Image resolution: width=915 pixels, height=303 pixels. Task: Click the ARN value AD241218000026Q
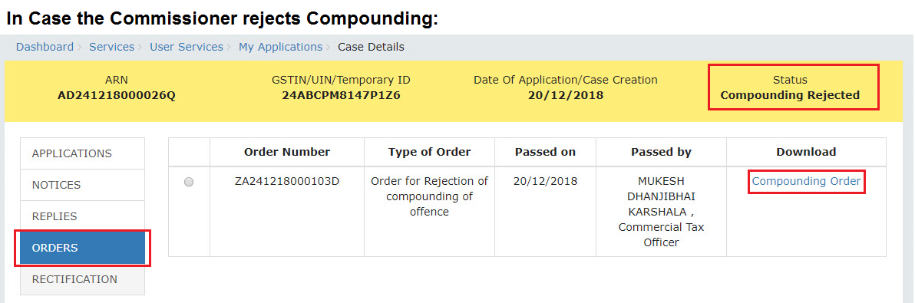tap(116, 96)
